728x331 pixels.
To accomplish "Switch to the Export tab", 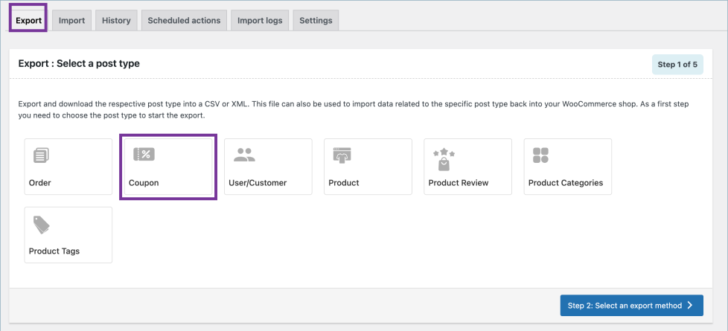I will click(x=28, y=20).
